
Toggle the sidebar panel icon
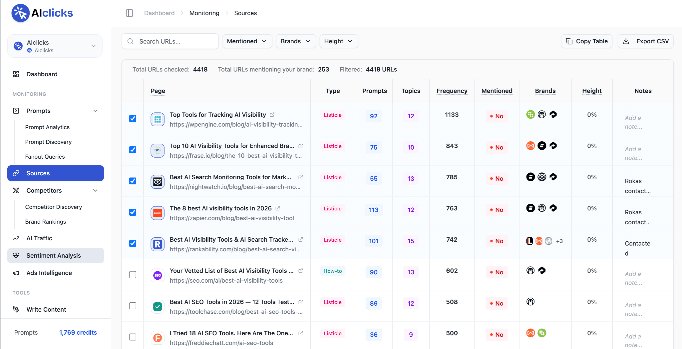point(130,13)
